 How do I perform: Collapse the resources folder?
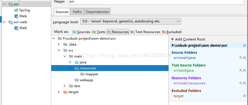pos(70,68)
